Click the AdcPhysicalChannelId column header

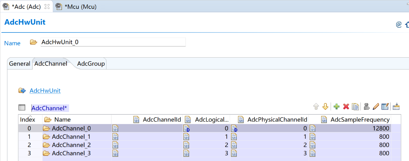(277, 120)
